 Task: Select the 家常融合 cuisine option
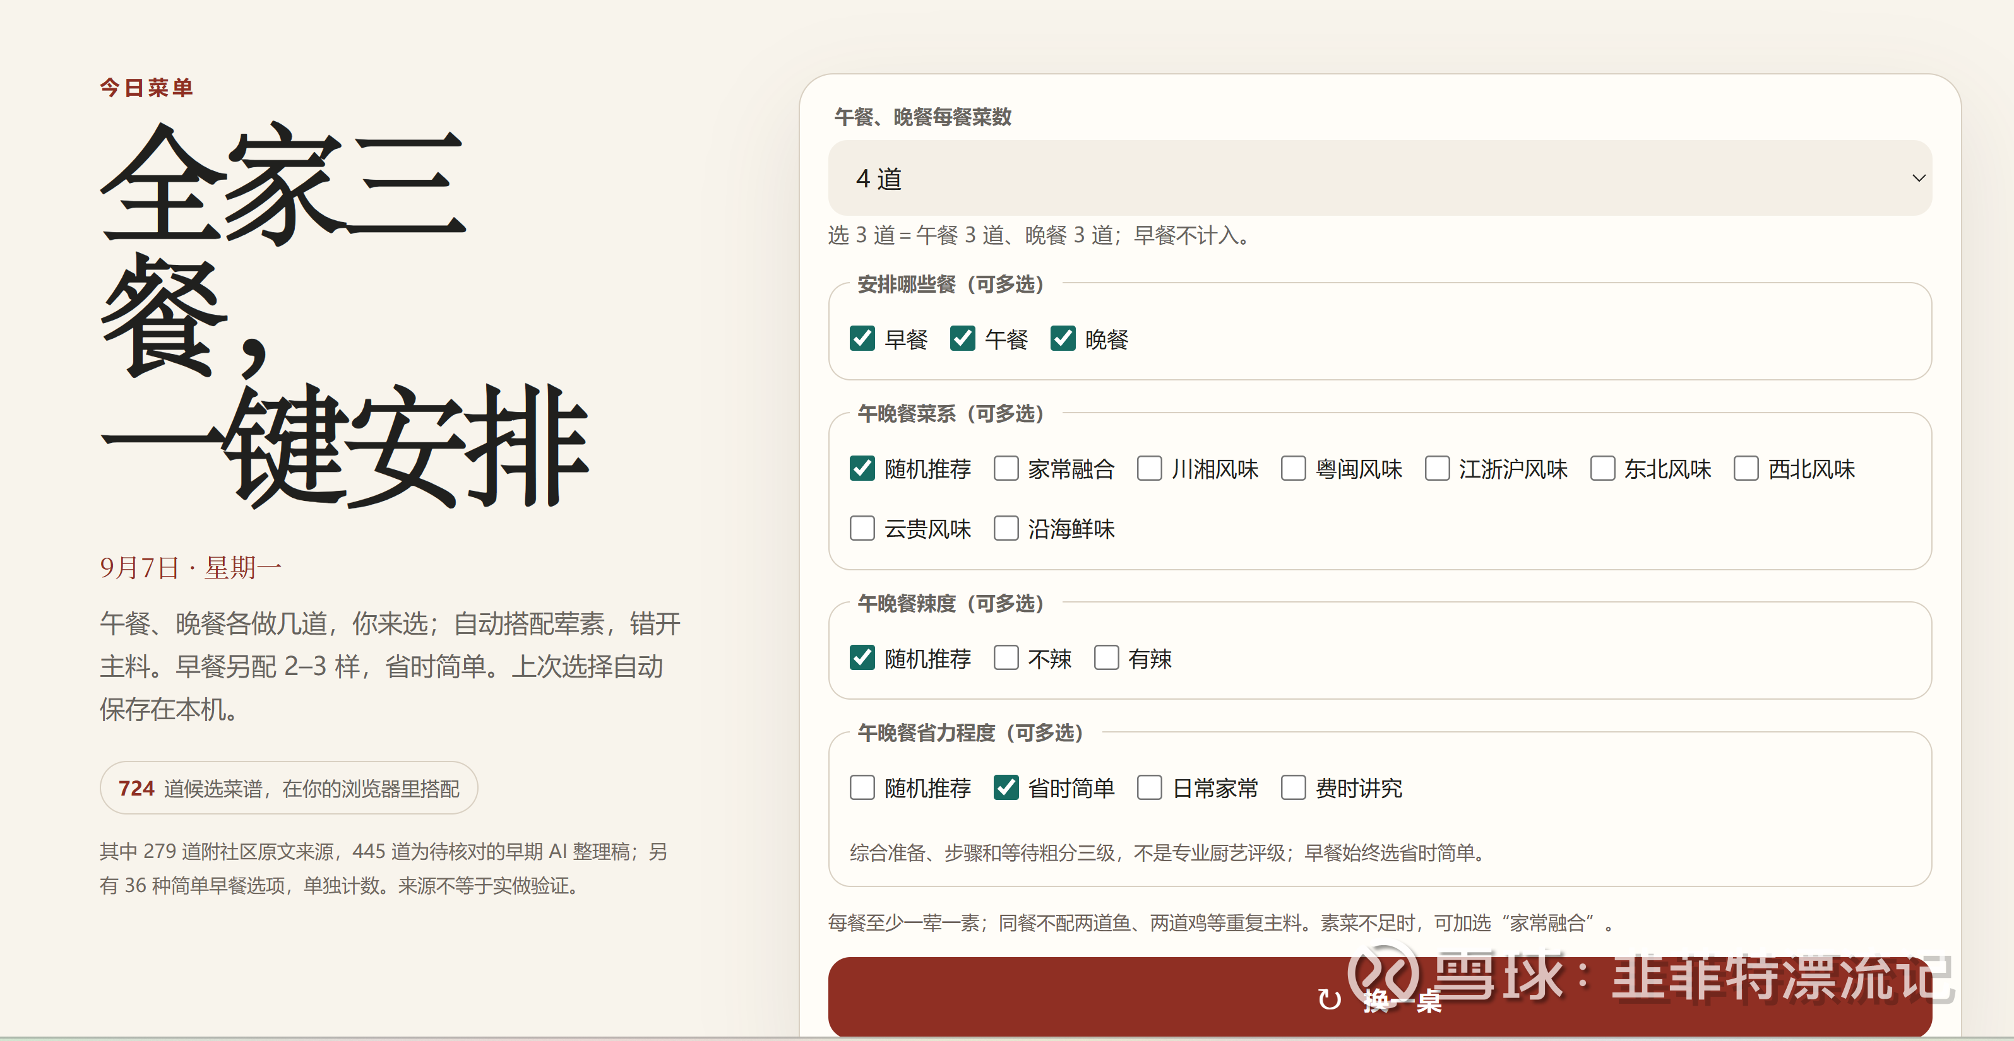click(1006, 468)
